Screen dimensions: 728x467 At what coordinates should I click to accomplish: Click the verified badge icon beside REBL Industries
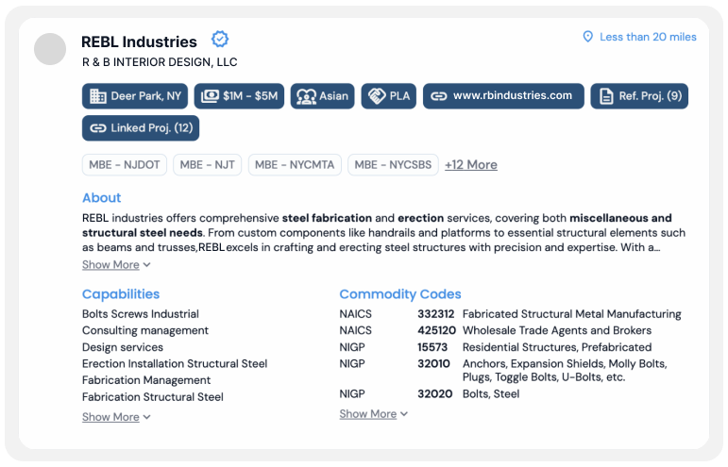pos(220,40)
